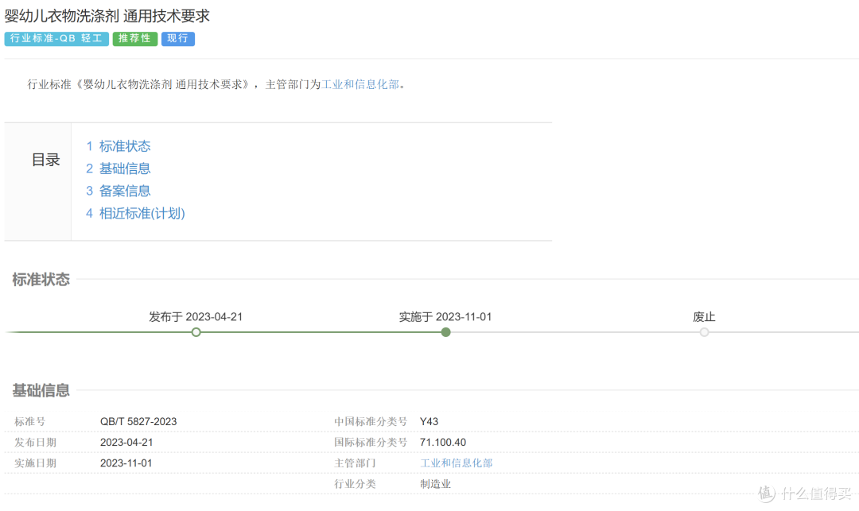Screen dimensions: 859x511
Task: Click the 实施于 2023-11-01 timeline node
Action: click(446, 332)
